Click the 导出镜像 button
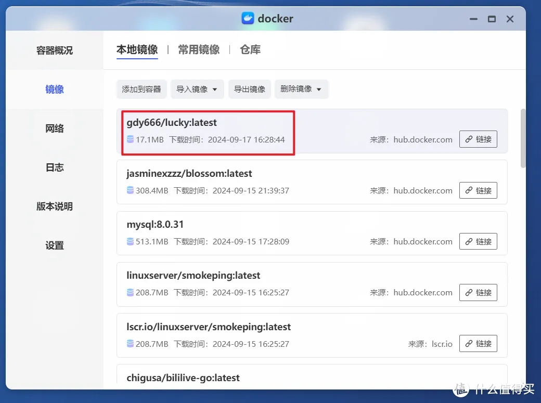Screen dimensions: 541x403 [x=249, y=89]
